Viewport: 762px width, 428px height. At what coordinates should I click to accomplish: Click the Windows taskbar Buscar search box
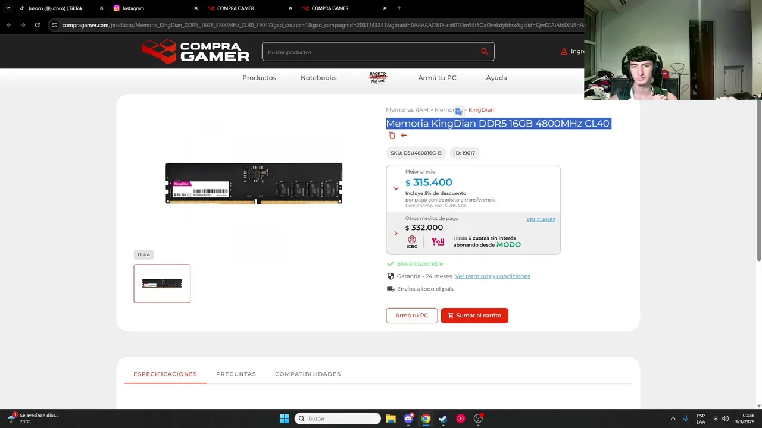pyautogui.click(x=338, y=418)
